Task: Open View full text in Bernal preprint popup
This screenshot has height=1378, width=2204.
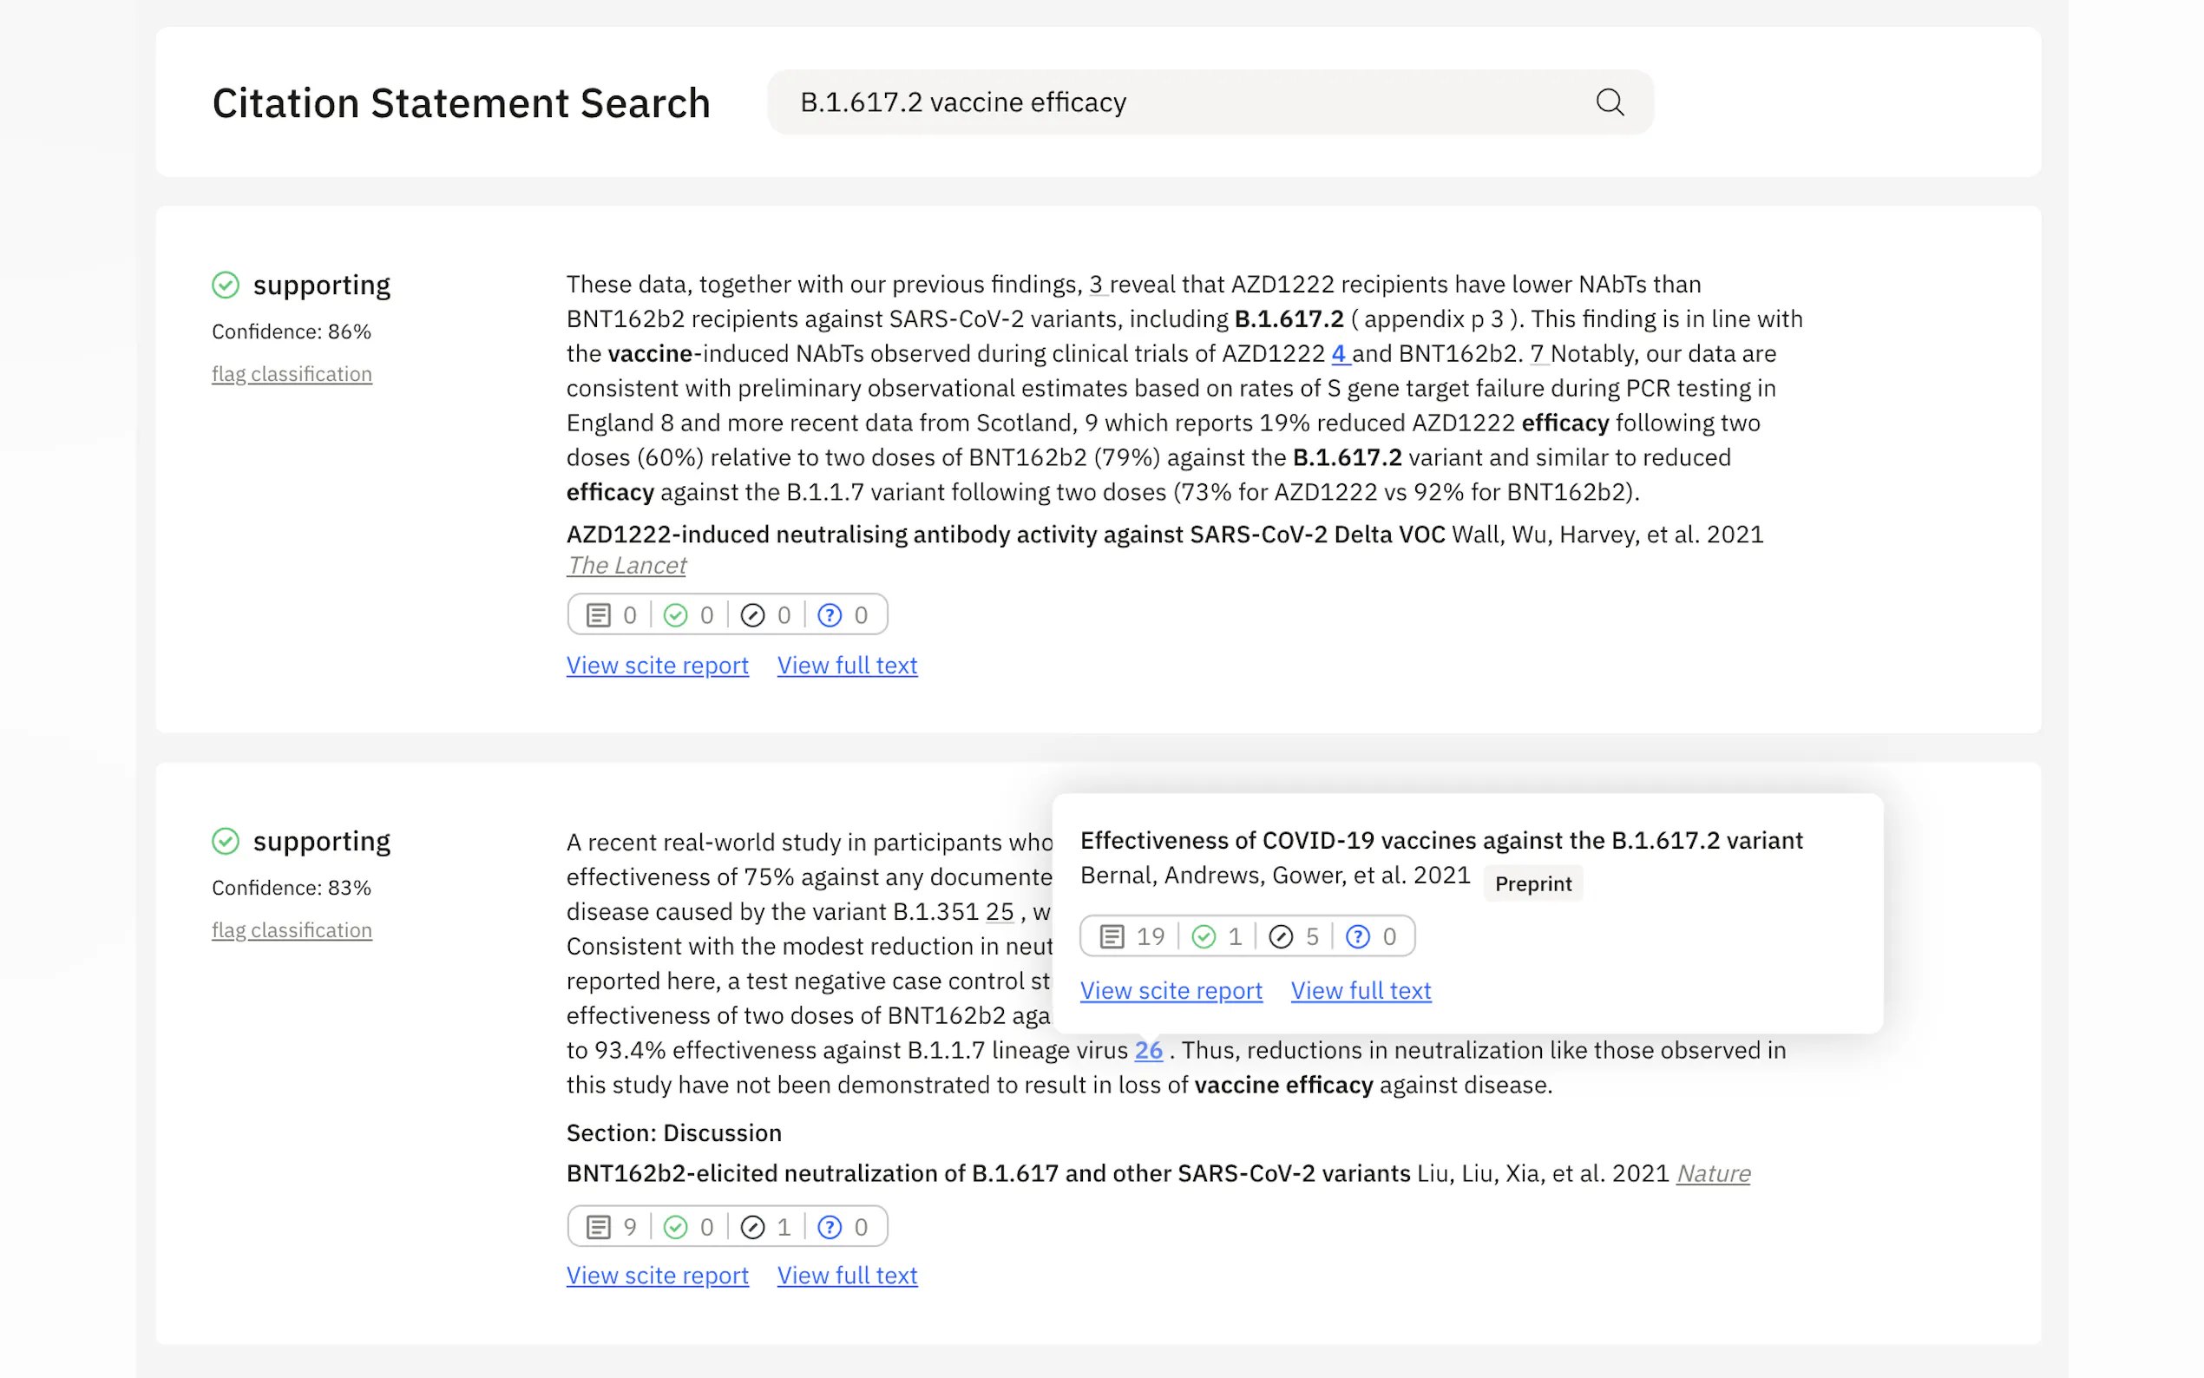Action: (1361, 991)
